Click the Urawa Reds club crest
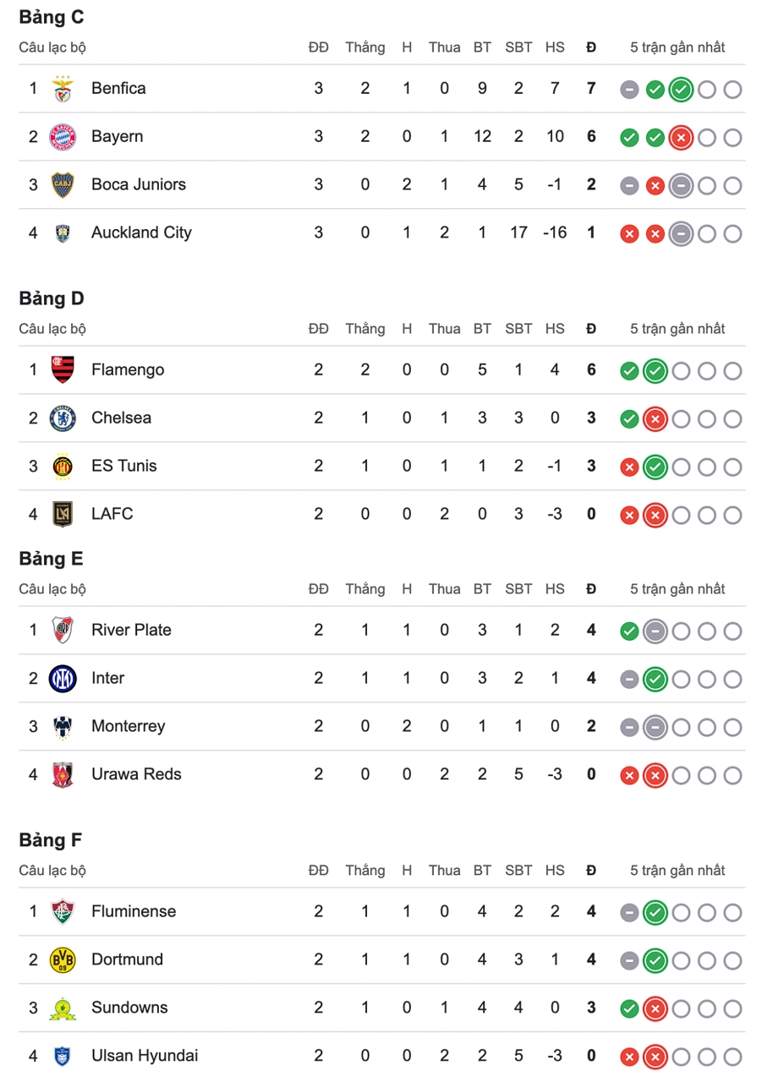 point(63,775)
